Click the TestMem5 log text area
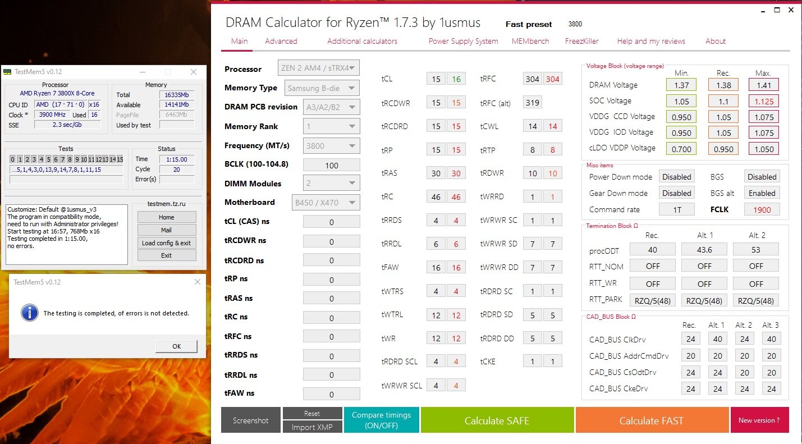The height and width of the screenshot is (444, 802). pyautogui.click(x=67, y=234)
